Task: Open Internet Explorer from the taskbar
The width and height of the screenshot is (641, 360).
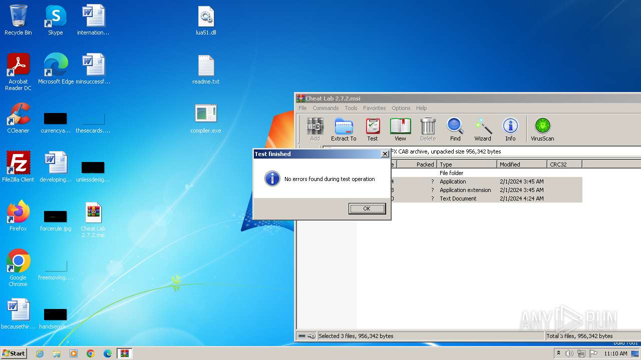Action: pos(40,353)
